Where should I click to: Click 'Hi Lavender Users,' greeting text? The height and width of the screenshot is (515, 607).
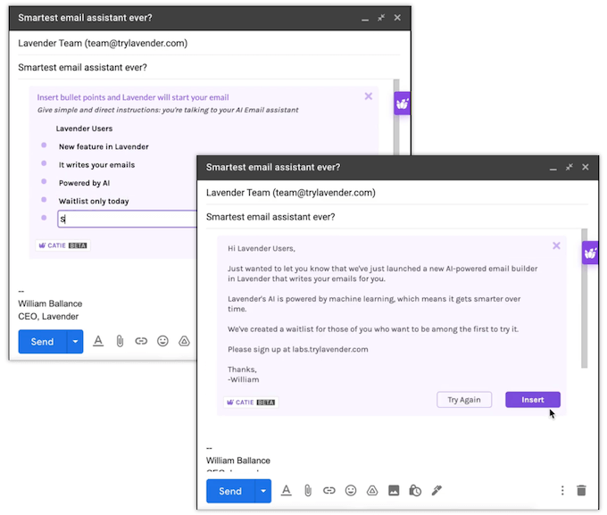[x=262, y=249]
